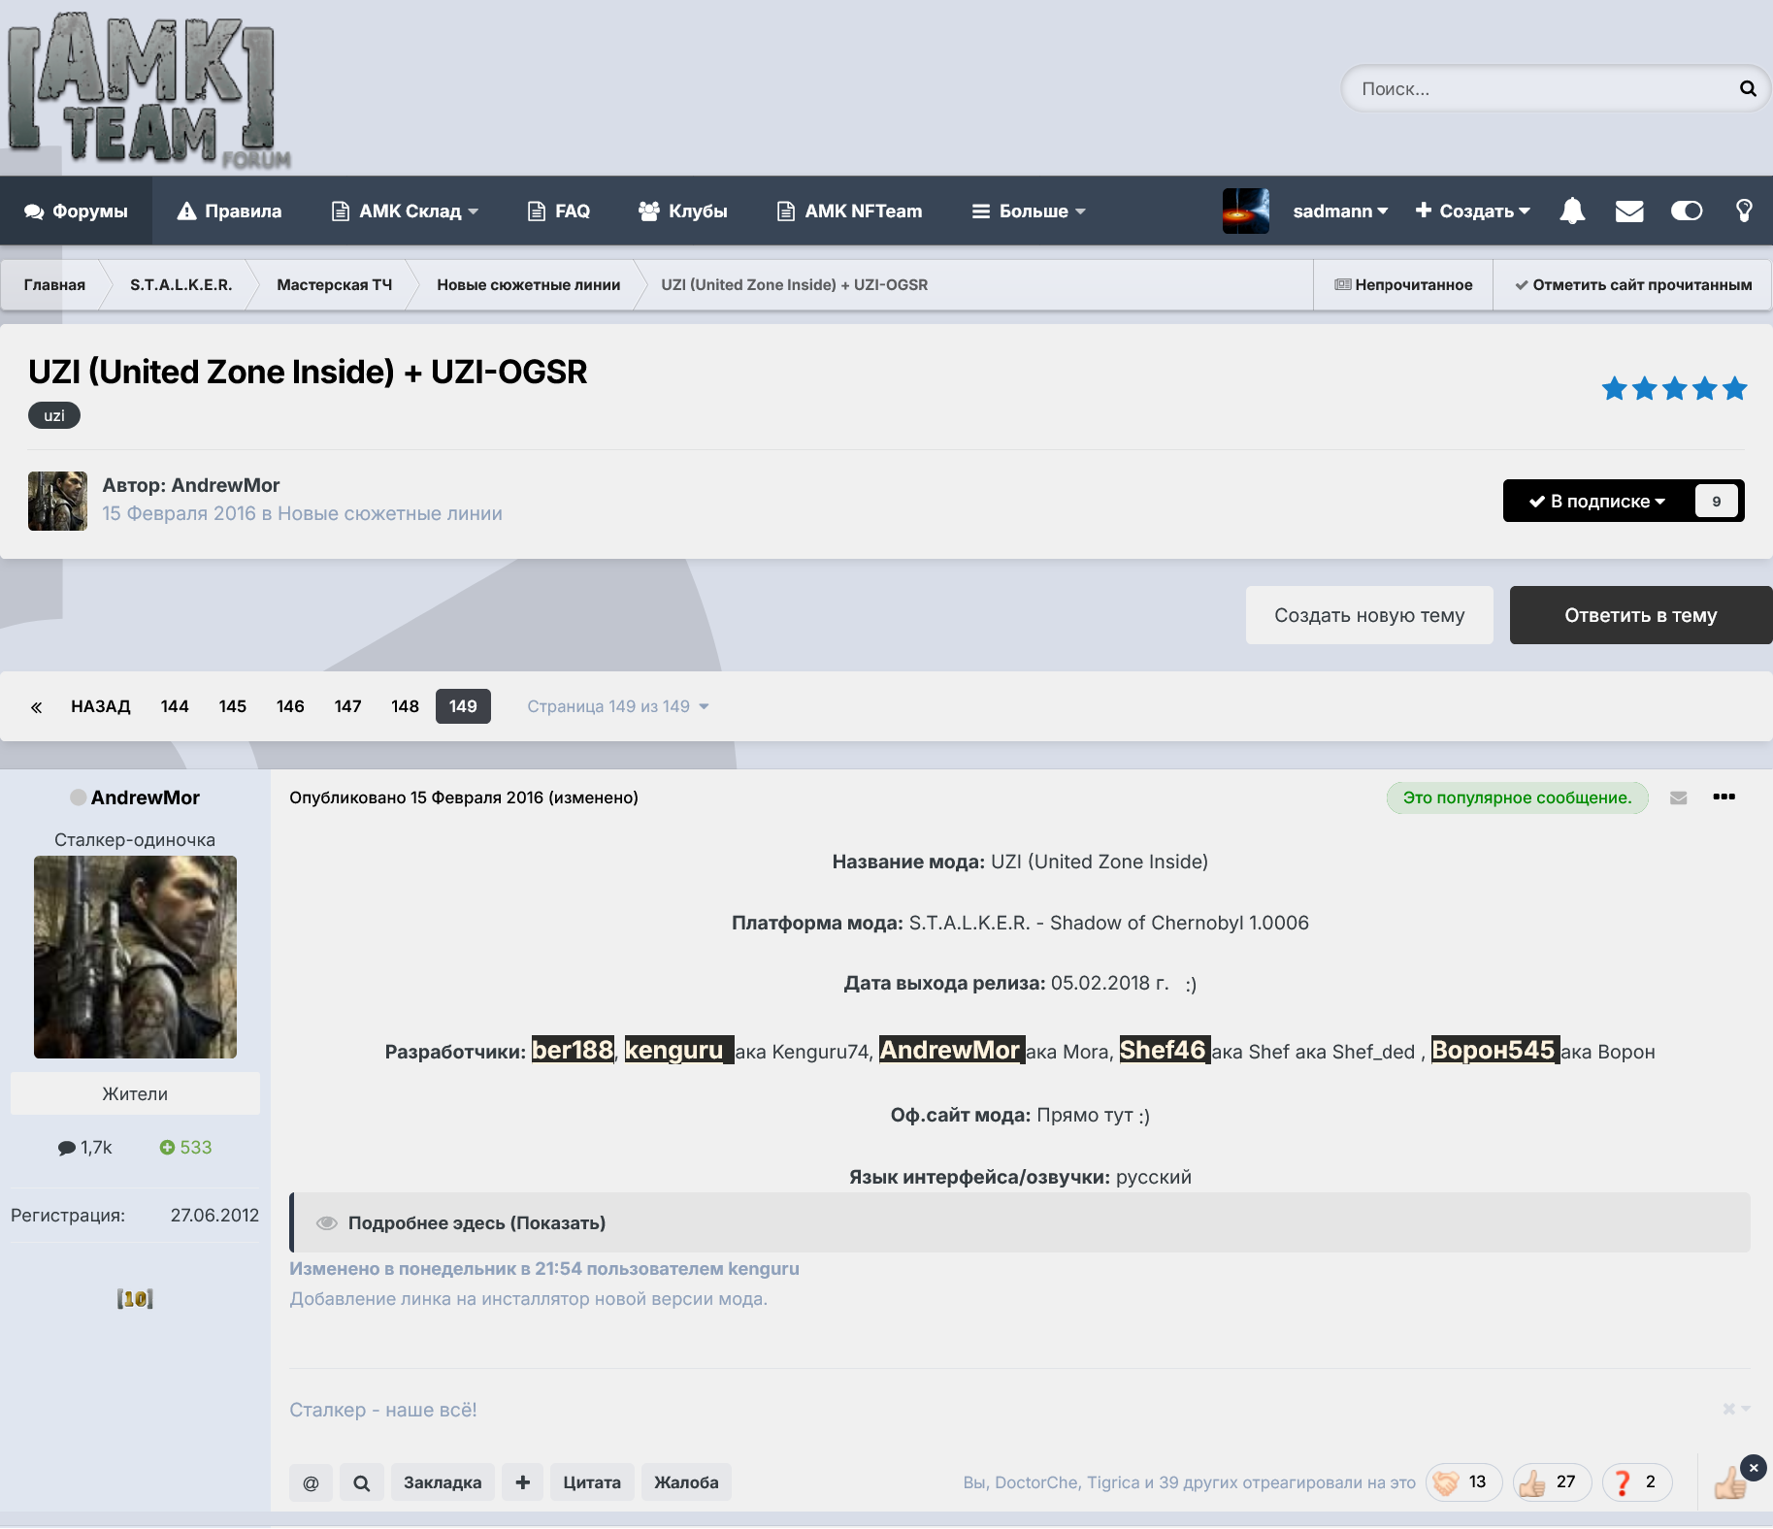
Task: Click the lightbulb icon in navbar
Action: (x=1743, y=211)
